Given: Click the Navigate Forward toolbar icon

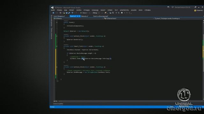Looking at the screenshot, I should [57, 13].
